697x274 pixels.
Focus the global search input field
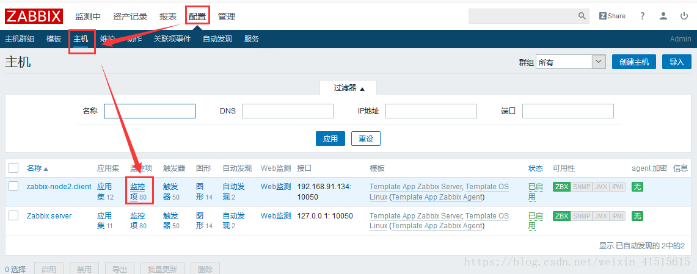coord(523,16)
